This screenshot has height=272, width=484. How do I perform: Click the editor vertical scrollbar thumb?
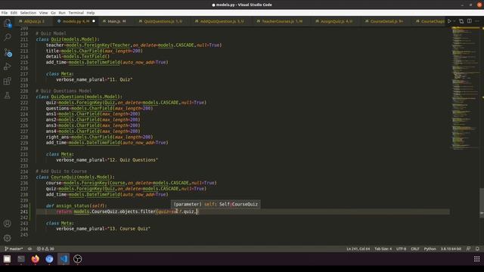[x=482, y=202]
